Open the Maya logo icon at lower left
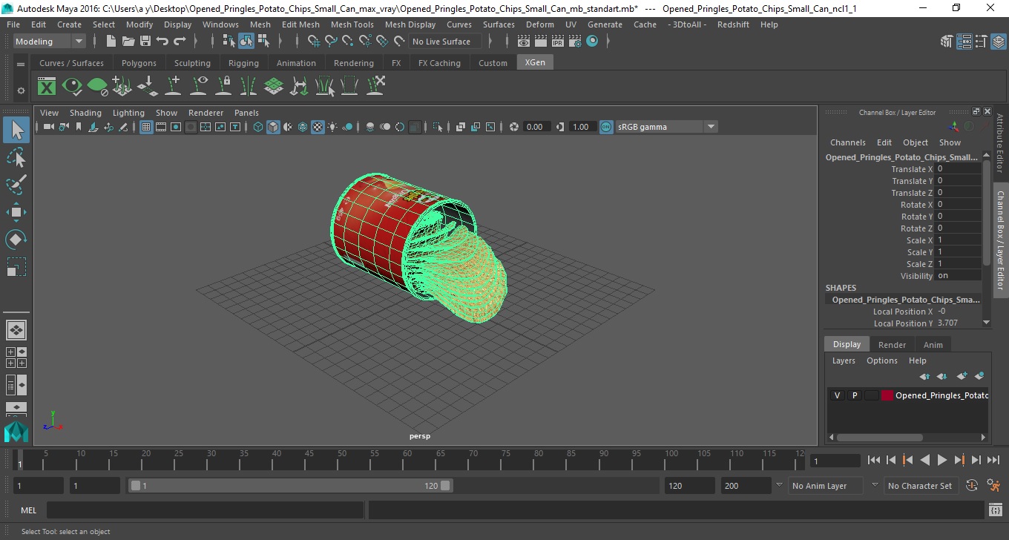This screenshot has width=1009, height=540. (x=16, y=432)
